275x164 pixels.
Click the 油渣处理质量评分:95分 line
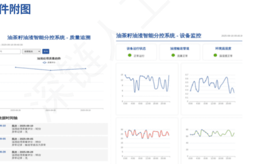click(26, 155)
